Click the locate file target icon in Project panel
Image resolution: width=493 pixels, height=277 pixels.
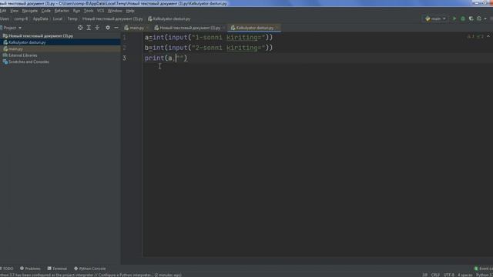click(80, 28)
